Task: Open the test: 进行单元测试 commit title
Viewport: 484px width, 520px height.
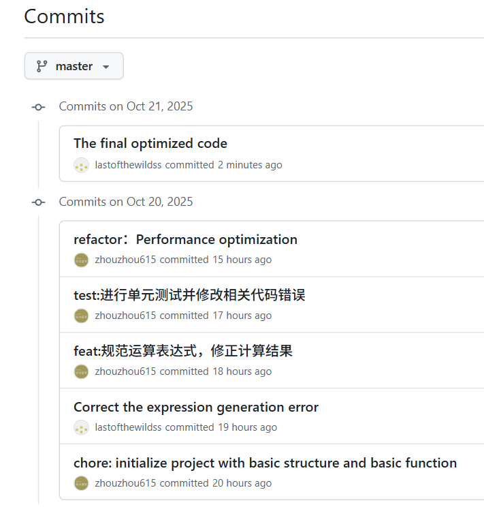Action: coord(189,295)
